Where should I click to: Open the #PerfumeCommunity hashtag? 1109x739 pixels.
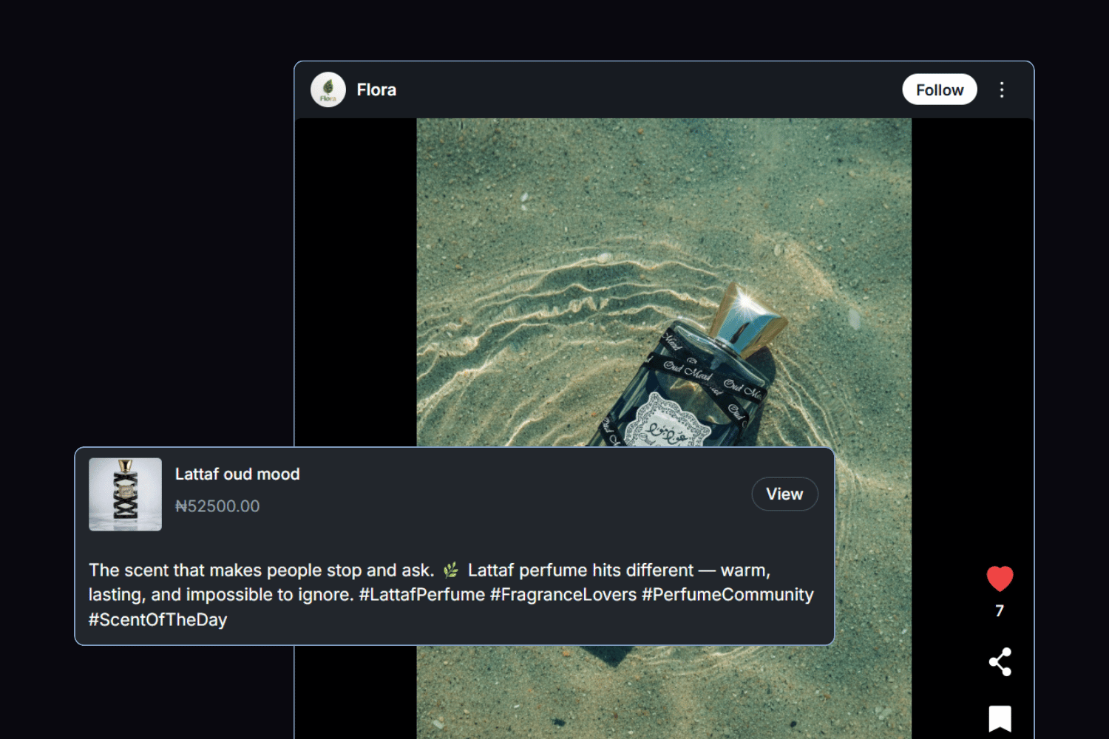(x=728, y=595)
